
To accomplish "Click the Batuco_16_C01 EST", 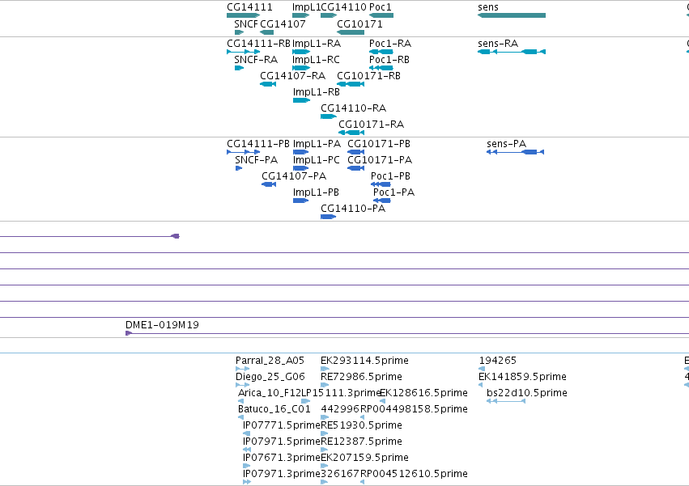I will (240, 417).
